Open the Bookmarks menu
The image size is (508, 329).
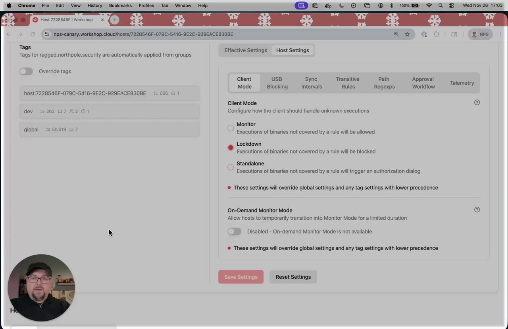point(120,6)
